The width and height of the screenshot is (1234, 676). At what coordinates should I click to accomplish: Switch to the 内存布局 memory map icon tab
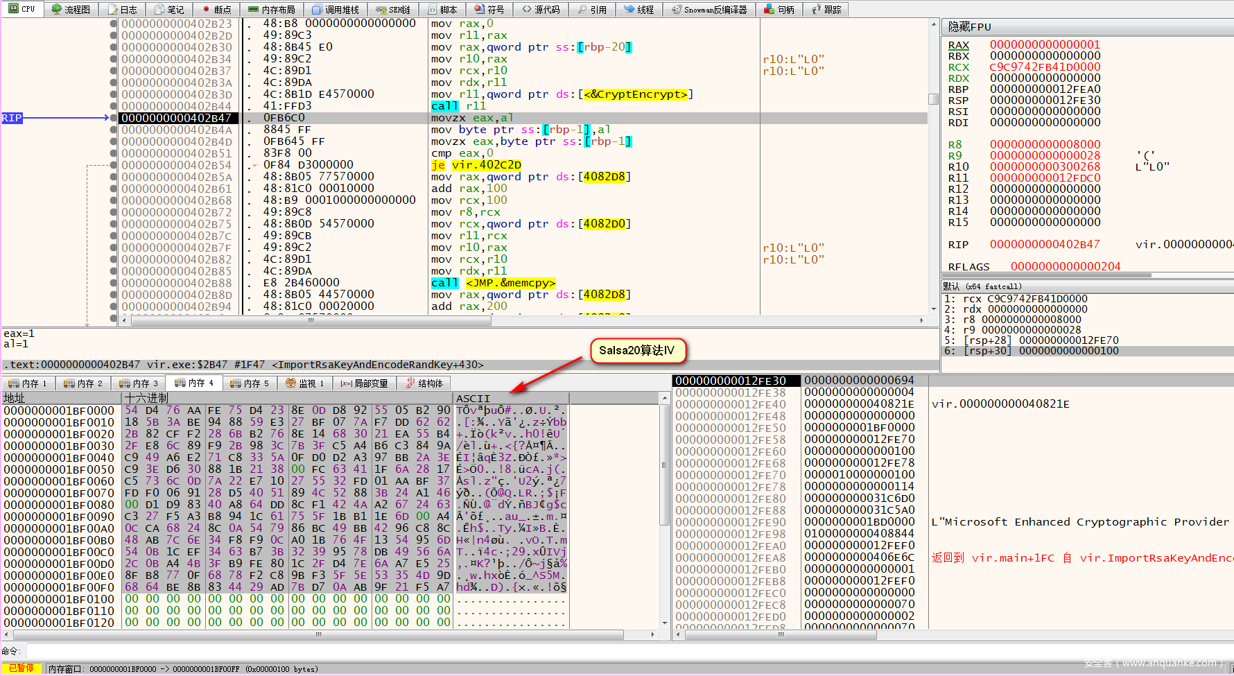(253, 10)
